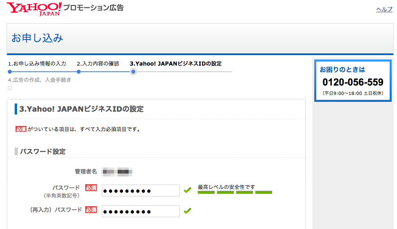397x229 pixels.
Task: Click the 3.Yahoo! JAPANビジネスIDの設定 section heading
Action: pos(82,109)
